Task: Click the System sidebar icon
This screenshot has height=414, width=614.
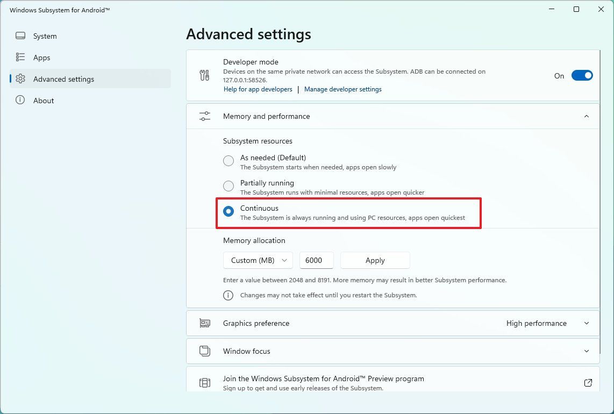Action: coord(20,36)
